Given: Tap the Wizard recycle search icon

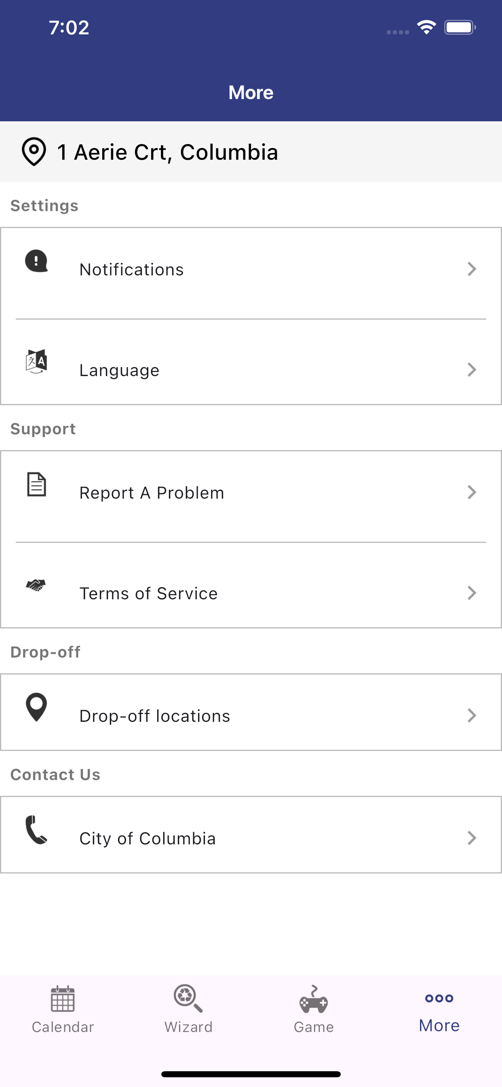Looking at the screenshot, I should tap(188, 998).
